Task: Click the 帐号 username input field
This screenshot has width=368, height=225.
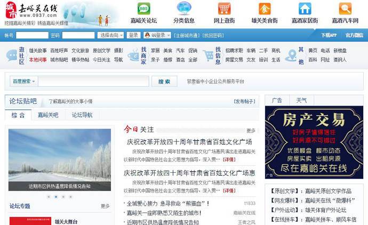Action: click(32, 35)
